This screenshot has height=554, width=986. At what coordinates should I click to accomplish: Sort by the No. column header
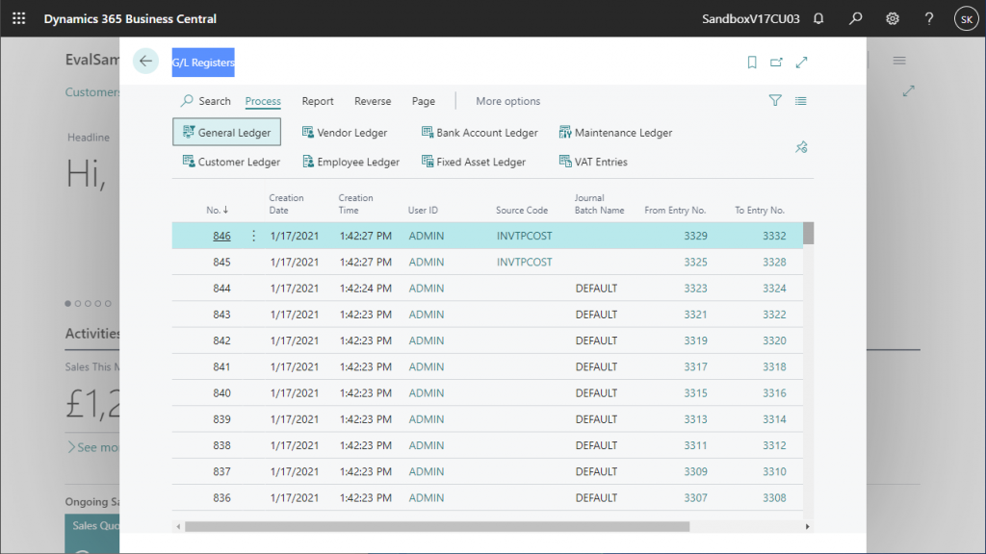point(218,210)
